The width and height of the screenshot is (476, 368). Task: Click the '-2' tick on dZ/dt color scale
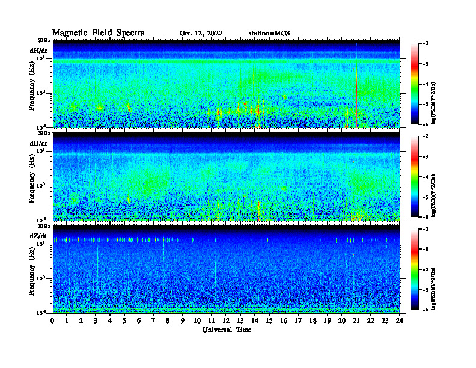426,229
